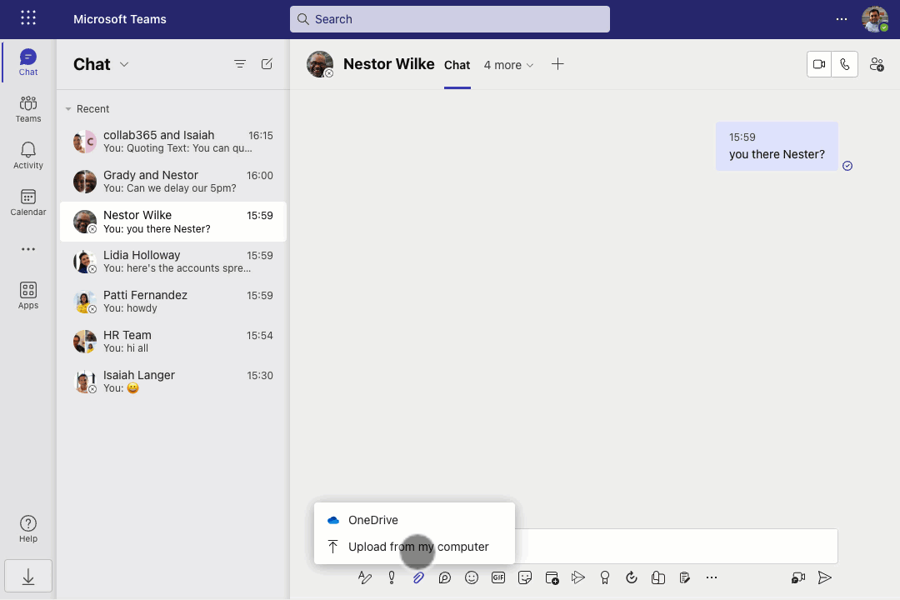The image size is (900, 600).
Task: Start a video call with Nestor Wilke
Action: tap(818, 64)
